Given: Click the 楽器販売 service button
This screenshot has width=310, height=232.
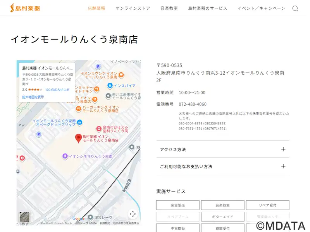Looking at the screenshot, I should tap(178, 205).
